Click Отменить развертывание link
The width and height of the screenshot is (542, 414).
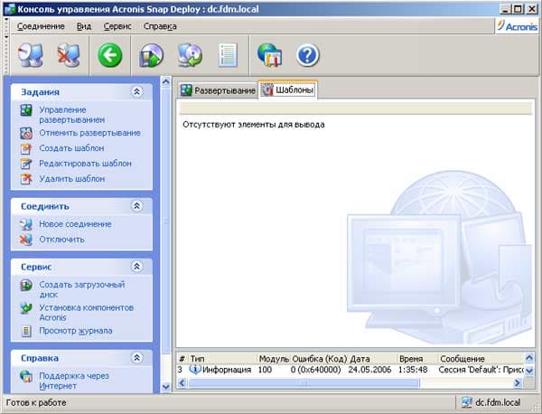(x=89, y=133)
